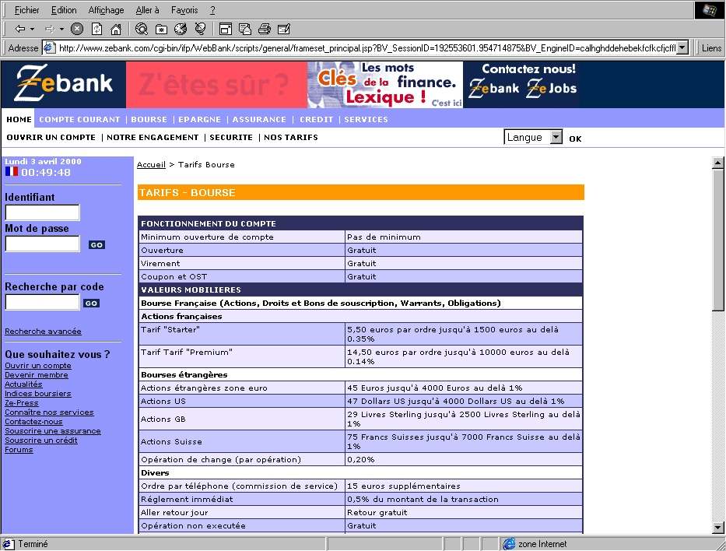The image size is (726, 551).
Task: Open the Ze-Press link
Action: point(21,403)
